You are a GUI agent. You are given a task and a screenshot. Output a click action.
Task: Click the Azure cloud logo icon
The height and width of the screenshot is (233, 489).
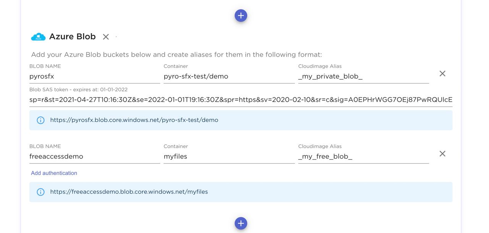[38, 37]
